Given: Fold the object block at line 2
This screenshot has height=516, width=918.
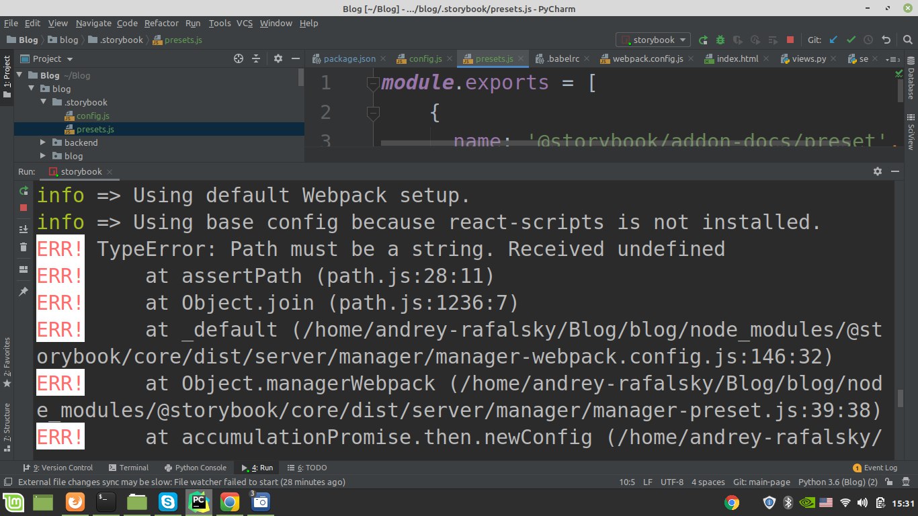Looking at the screenshot, I should (373, 112).
